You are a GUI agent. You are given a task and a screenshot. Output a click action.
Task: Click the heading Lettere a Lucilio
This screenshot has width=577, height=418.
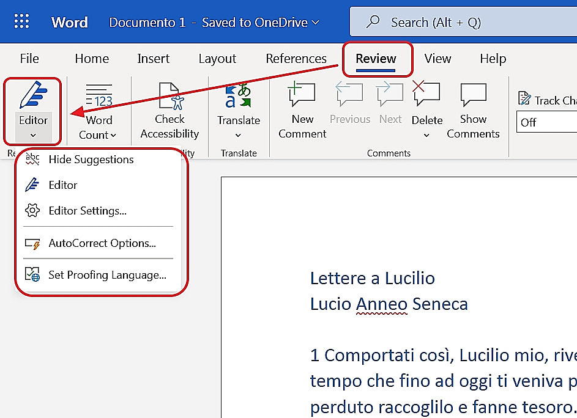pyautogui.click(x=373, y=278)
